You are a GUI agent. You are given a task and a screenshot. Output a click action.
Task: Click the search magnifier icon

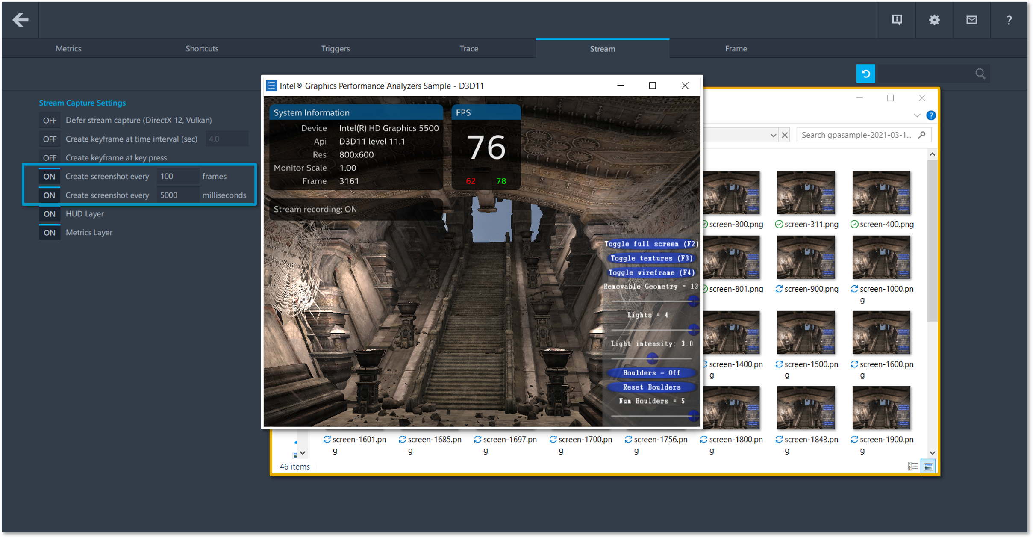click(x=980, y=74)
